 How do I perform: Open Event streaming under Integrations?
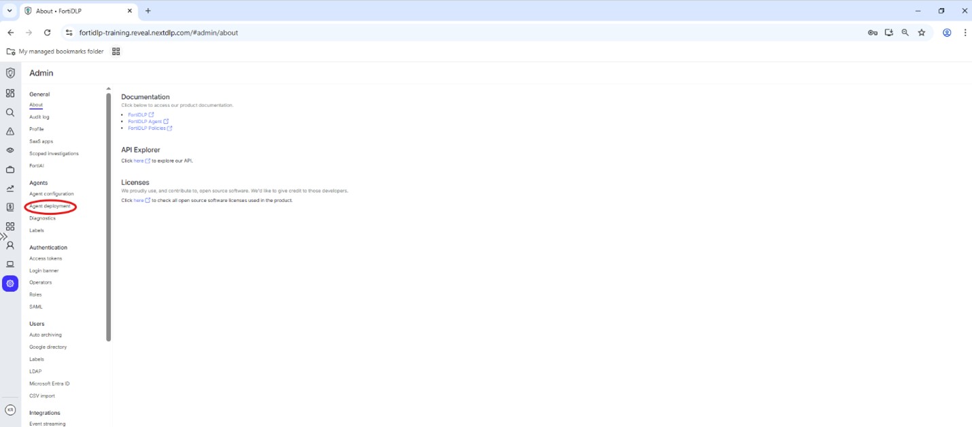[x=48, y=424]
